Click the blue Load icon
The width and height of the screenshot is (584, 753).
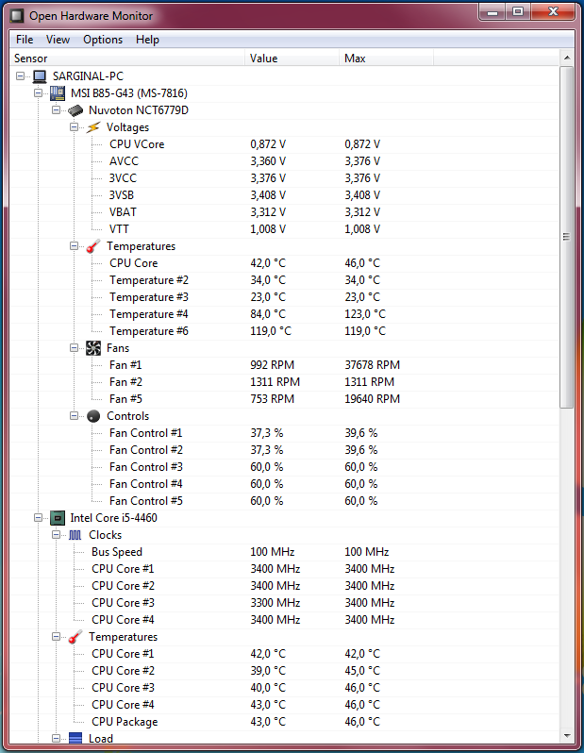tap(75, 738)
